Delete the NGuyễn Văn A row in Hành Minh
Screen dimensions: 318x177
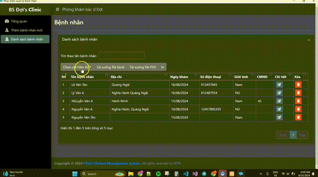[298, 101]
